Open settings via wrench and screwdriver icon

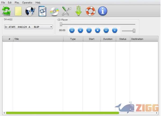coord(66,11)
